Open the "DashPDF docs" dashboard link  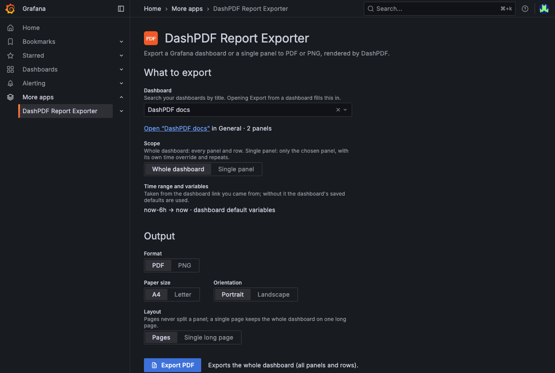click(177, 128)
